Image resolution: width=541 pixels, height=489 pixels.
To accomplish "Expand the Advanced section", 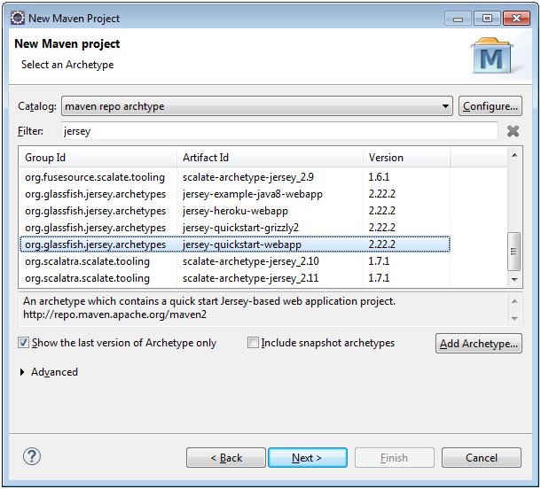I will pos(22,372).
